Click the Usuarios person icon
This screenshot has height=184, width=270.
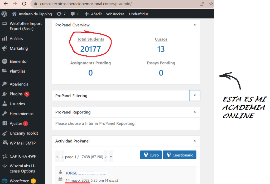[5, 104]
